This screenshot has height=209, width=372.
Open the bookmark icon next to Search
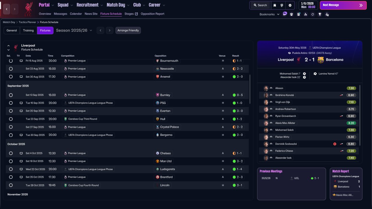click(275, 5)
